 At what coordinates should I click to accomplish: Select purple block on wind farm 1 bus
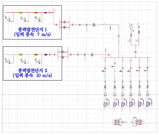[45, 13]
